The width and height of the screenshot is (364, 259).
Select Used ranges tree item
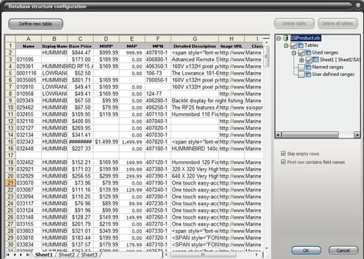pyautogui.click(x=325, y=52)
